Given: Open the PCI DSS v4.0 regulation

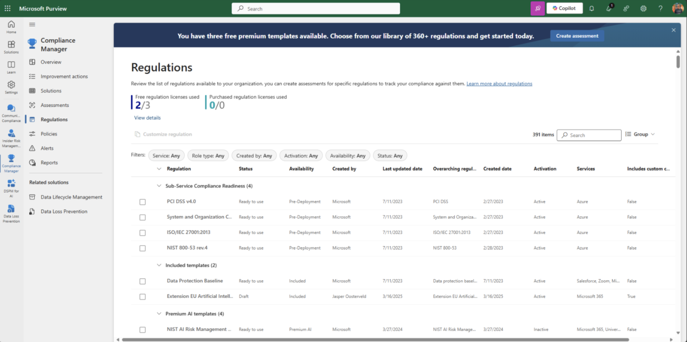Looking at the screenshot, I should (182, 201).
